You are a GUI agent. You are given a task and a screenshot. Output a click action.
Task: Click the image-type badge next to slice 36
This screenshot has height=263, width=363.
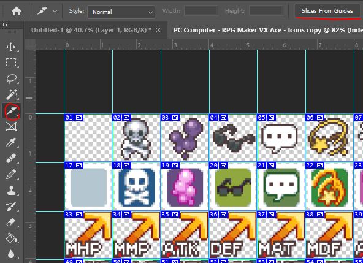[223, 214]
